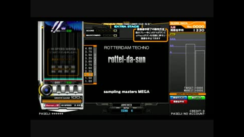Select hi-speed 3.25 in the list
The height and width of the screenshot is (137, 244).
tap(88, 58)
